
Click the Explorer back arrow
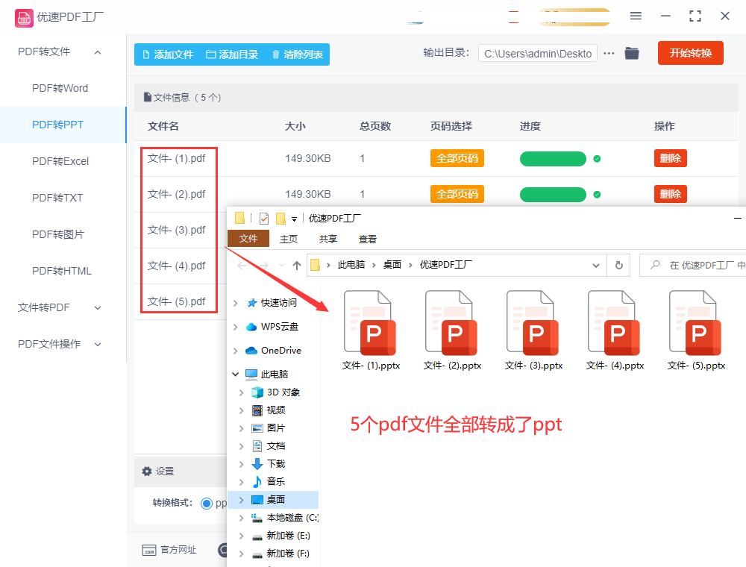coord(242,266)
